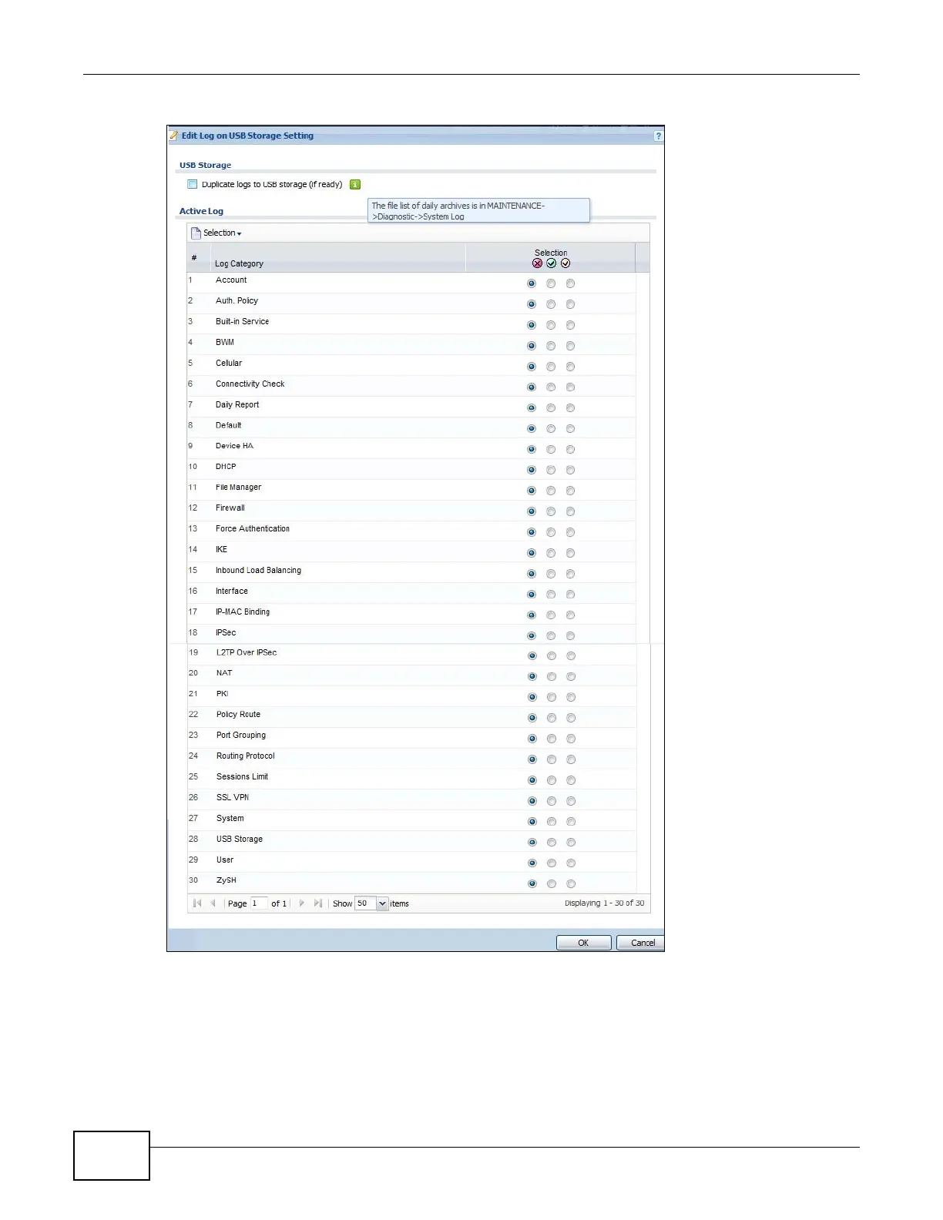Click the IP-MAC Binding row label
This screenshot has height=1220, width=943.
(243, 612)
